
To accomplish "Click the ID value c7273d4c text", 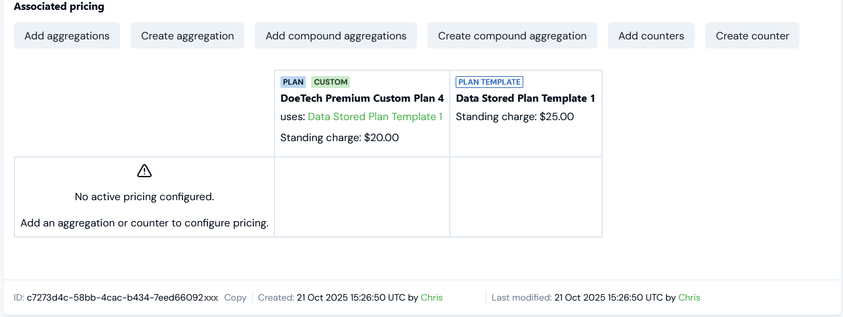I will 122,297.
